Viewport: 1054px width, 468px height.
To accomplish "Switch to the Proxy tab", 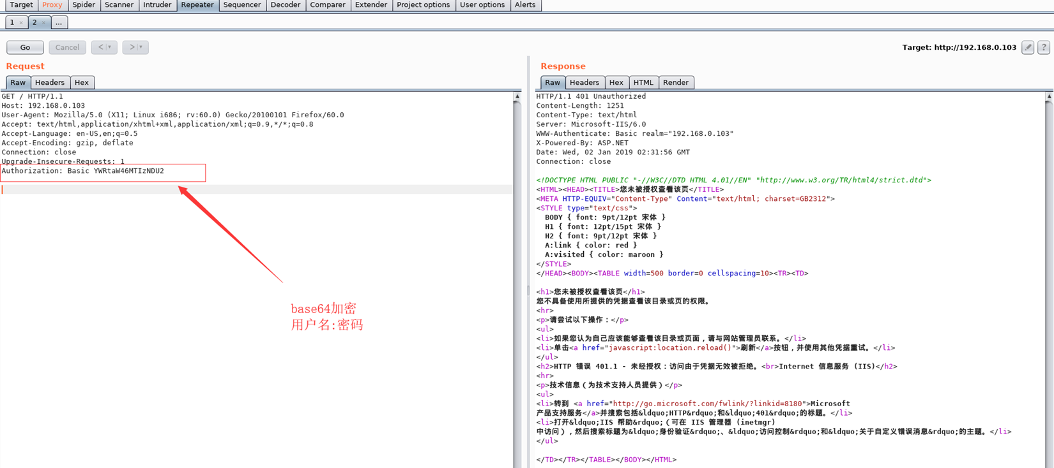I will pos(52,5).
